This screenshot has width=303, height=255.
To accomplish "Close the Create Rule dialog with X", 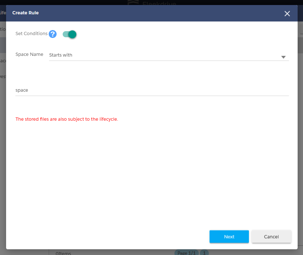I will pos(287,14).
